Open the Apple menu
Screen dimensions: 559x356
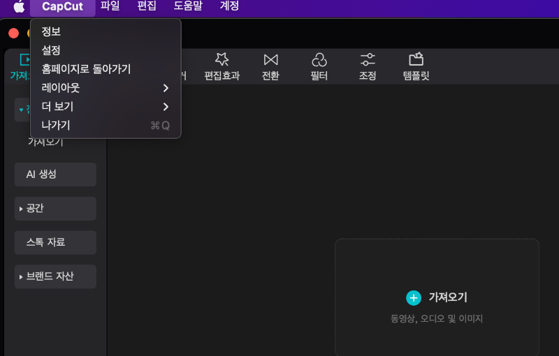[x=19, y=6]
